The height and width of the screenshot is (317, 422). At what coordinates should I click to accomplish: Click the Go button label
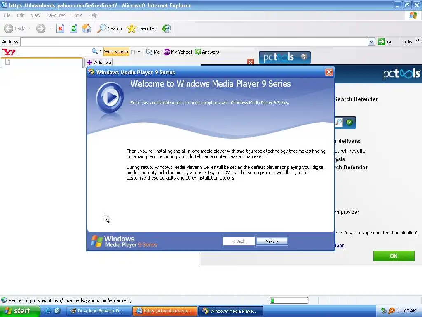(x=390, y=42)
